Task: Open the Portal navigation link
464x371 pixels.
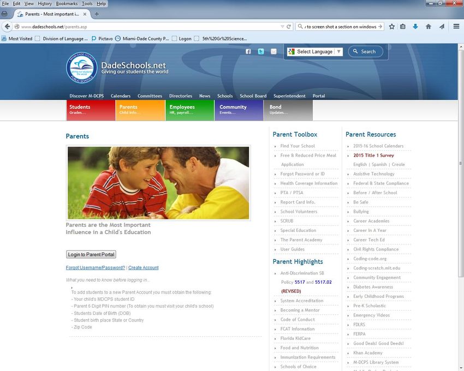Action: click(319, 96)
